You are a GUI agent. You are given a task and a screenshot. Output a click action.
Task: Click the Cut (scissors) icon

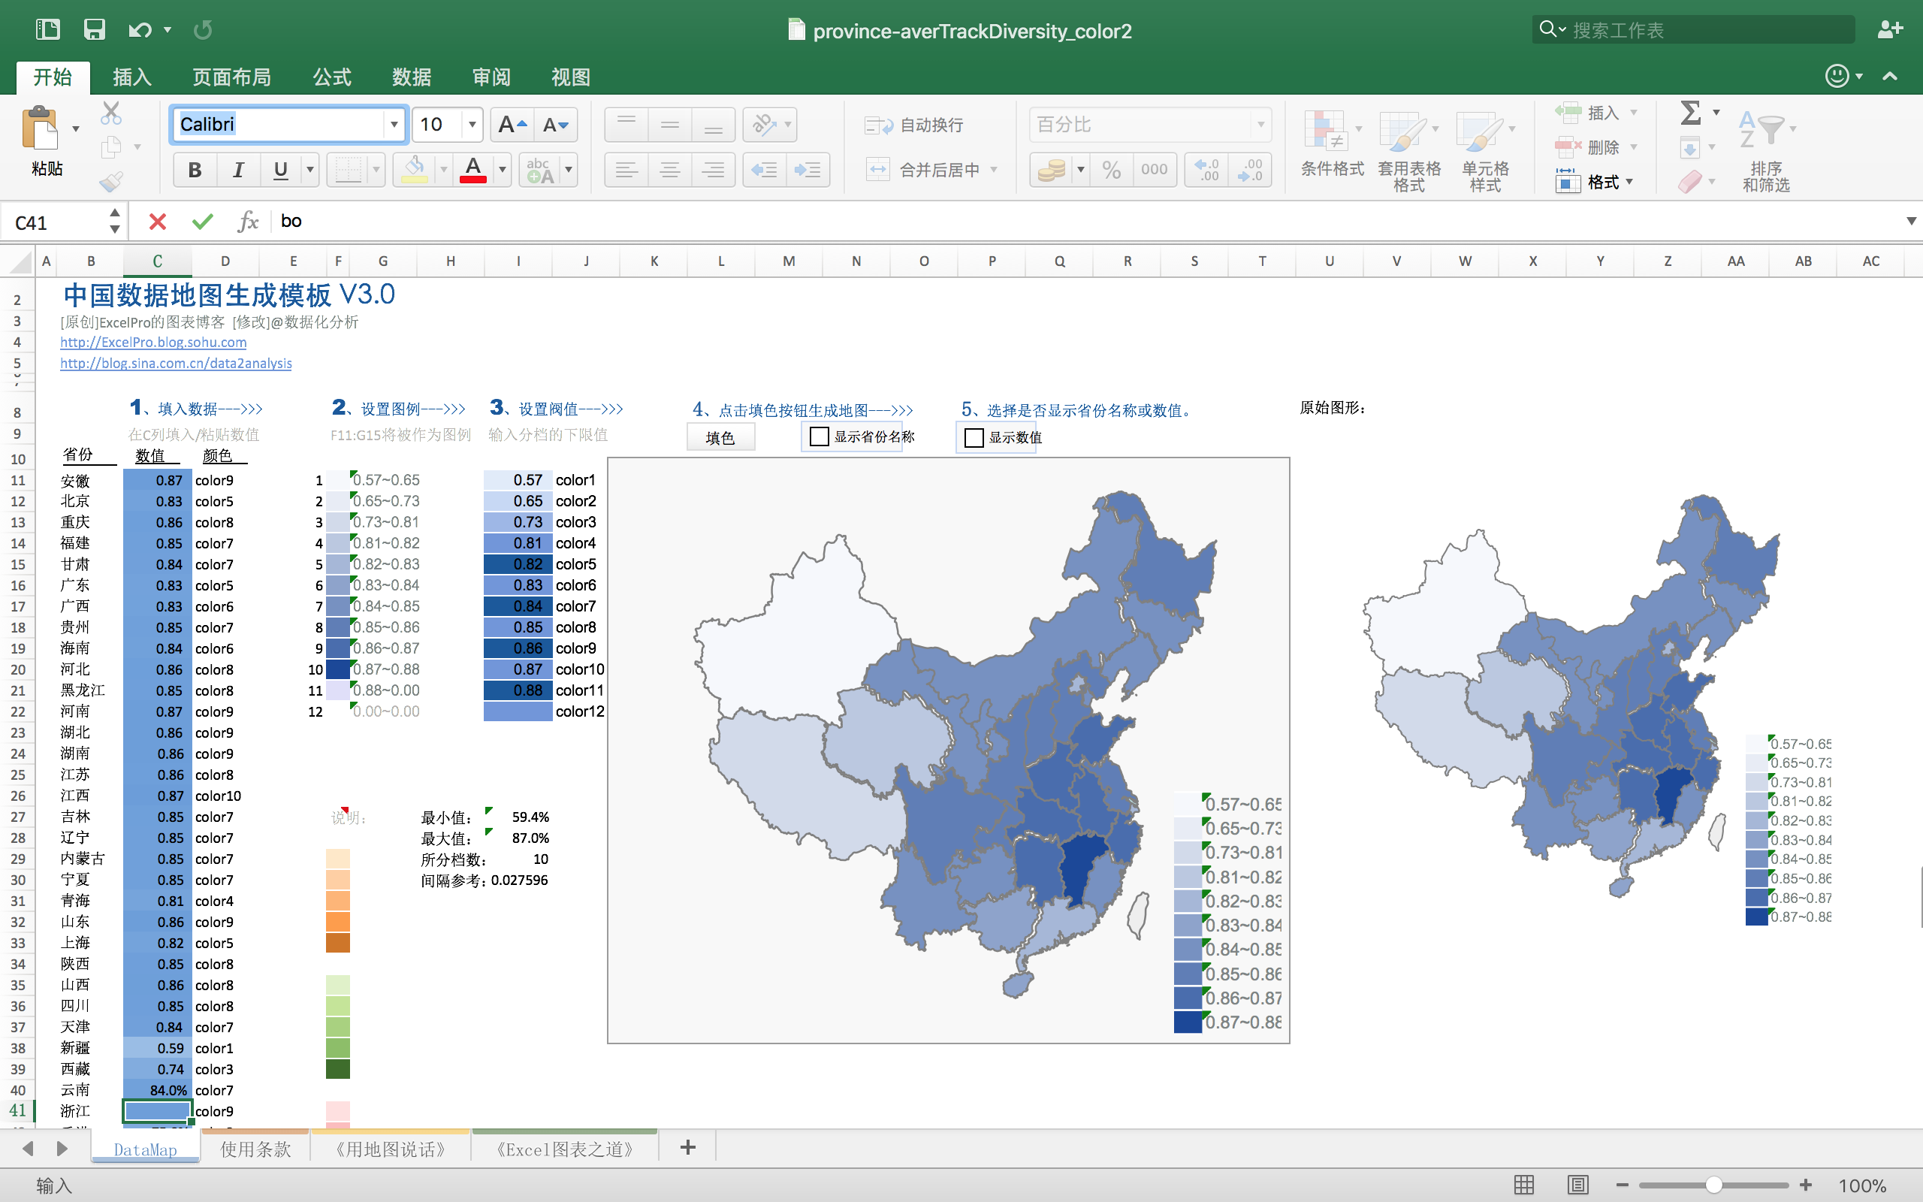(111, 113)
